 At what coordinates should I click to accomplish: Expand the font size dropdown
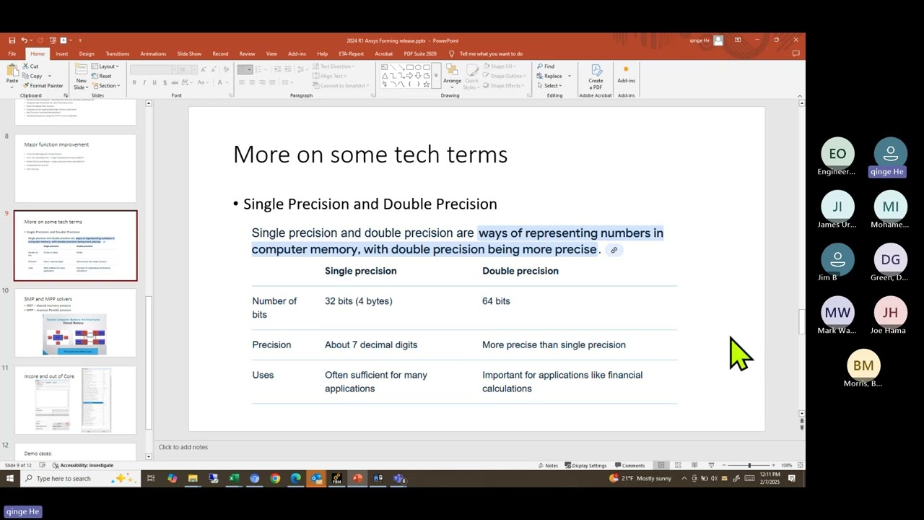193,70
